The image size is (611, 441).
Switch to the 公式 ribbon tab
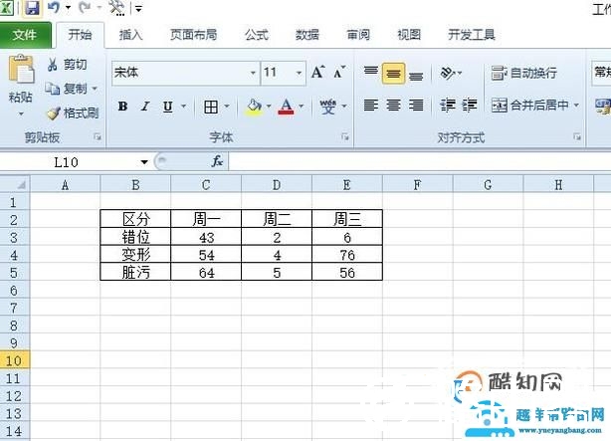click(x=257, y=35)
